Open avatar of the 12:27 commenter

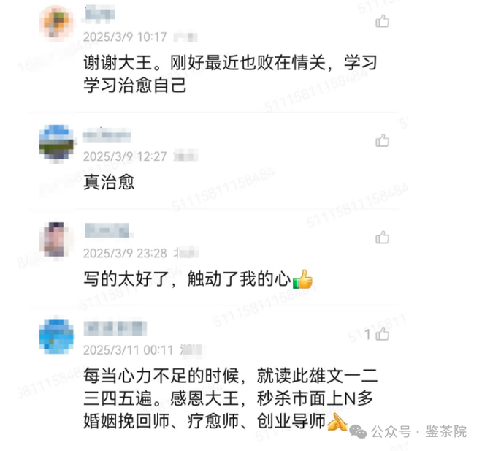click(x=56, y=143)
